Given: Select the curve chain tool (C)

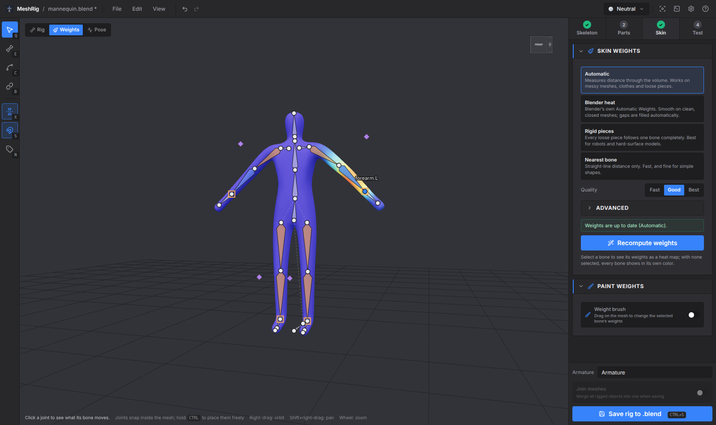Looking at the screenshot, I should pyautogui.click(x=10, y=67).
